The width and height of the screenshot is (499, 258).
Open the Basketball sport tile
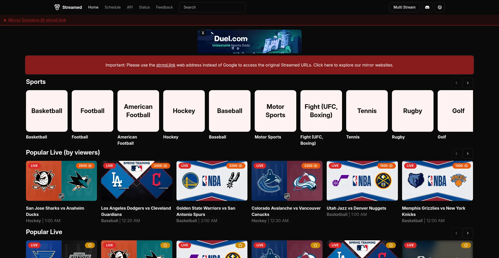coord(47,111)
